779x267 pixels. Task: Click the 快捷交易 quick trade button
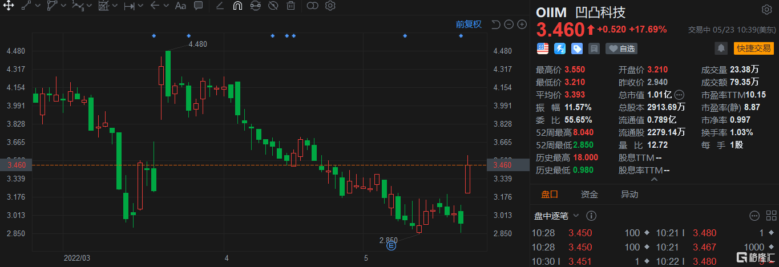(753, 48)
